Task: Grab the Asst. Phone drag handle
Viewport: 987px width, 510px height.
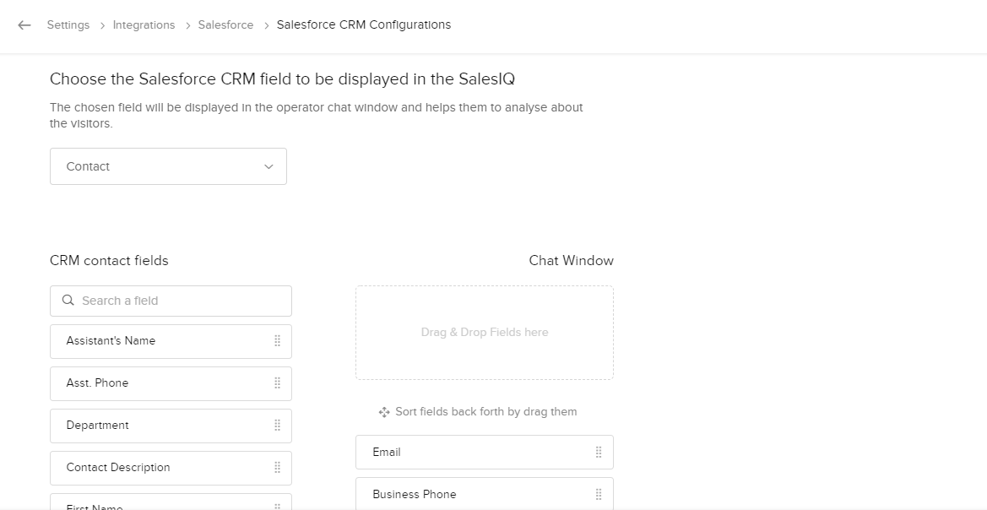Action: point(277,383)
